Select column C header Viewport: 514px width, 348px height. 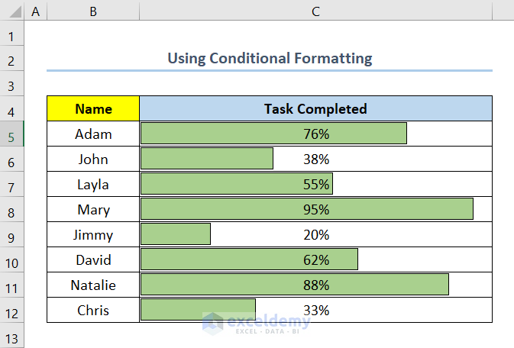pyautogui.click(x=315, y=11)
